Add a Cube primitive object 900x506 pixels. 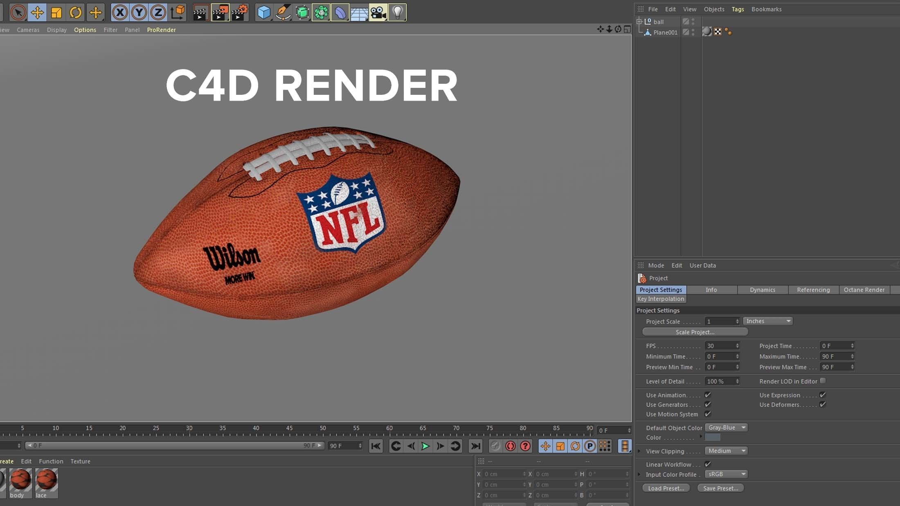pos(264,12)
